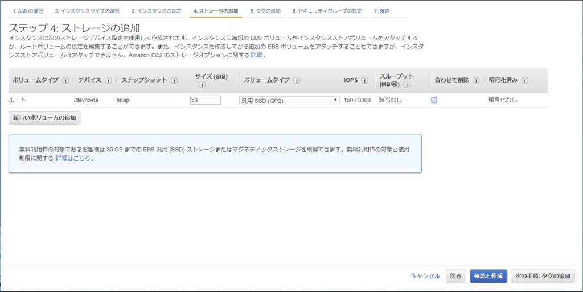Click info icon beside second ボリュームタイプ header
Screen dimensions: 583x292
point(296,80)
